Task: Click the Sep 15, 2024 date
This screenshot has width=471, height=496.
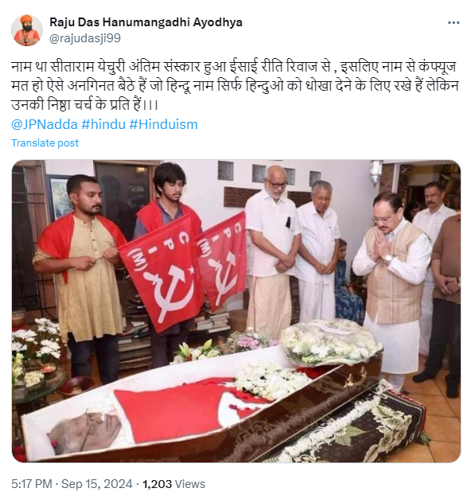Action: pyautogui.click(x=97, y=484)
